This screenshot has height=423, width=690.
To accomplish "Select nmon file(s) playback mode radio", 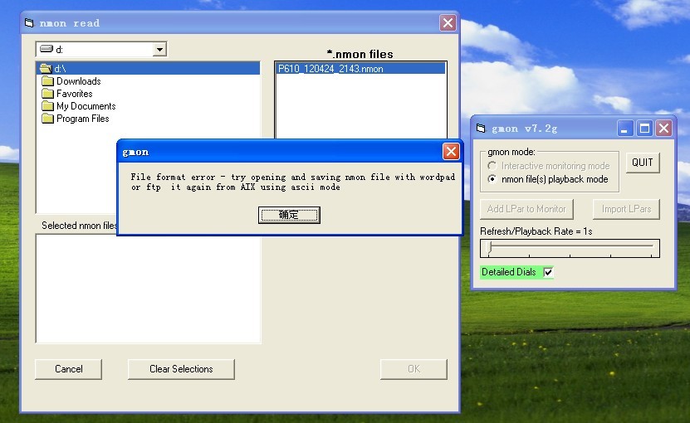I will 492,179.
